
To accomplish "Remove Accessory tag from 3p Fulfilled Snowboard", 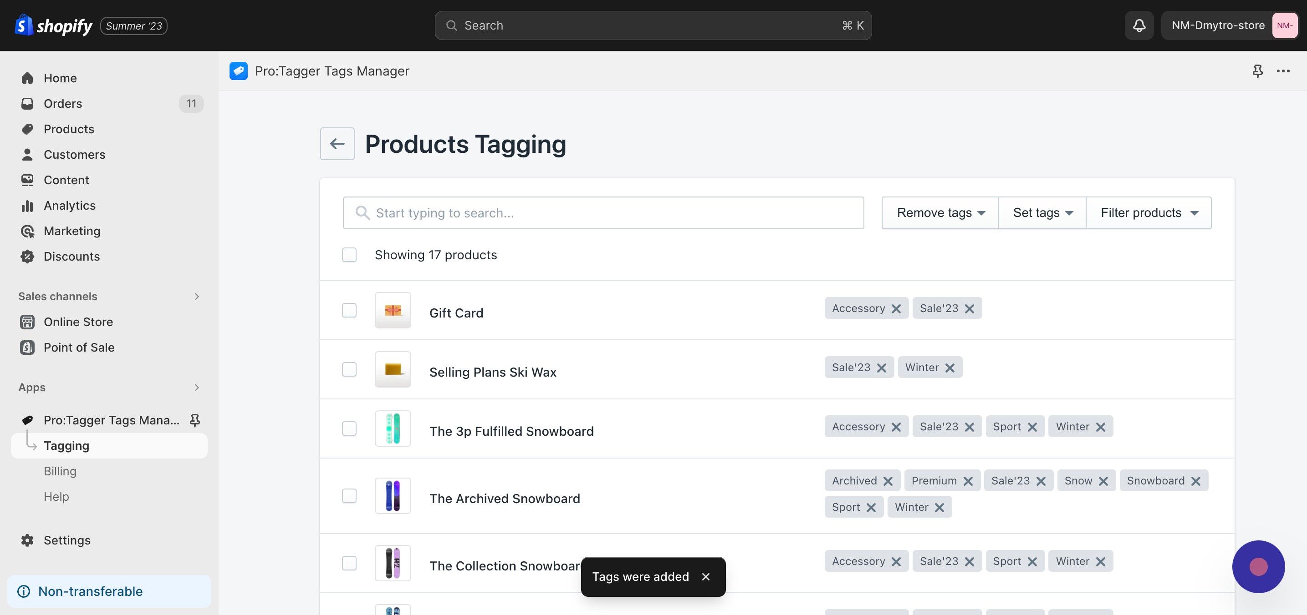I will click(x=896, y=427).
